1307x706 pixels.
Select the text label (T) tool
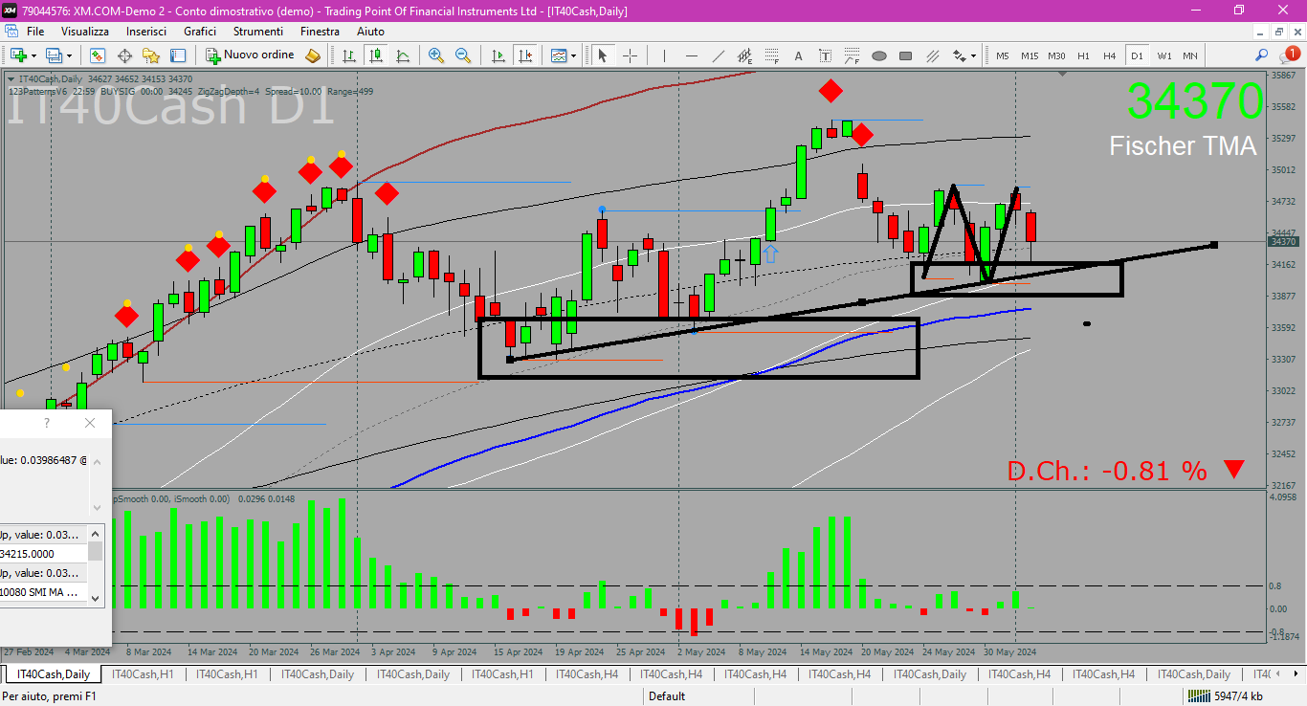click(825, 55)
